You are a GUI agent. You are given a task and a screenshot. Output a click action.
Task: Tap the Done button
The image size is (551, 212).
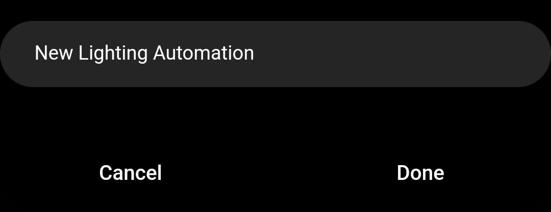pyautogui.click(x=420, y=173)
